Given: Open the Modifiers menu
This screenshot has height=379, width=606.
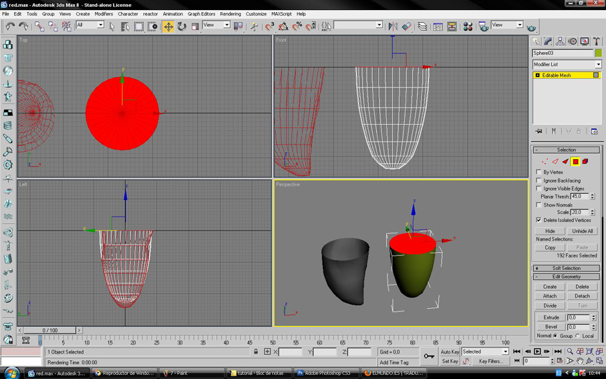Looking at the screenshot, I should click(x=104, y=14).
